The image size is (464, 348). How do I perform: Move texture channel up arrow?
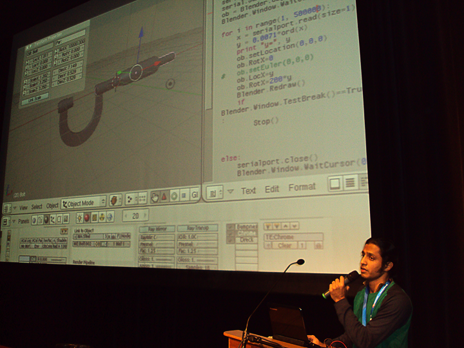(285, 226)
